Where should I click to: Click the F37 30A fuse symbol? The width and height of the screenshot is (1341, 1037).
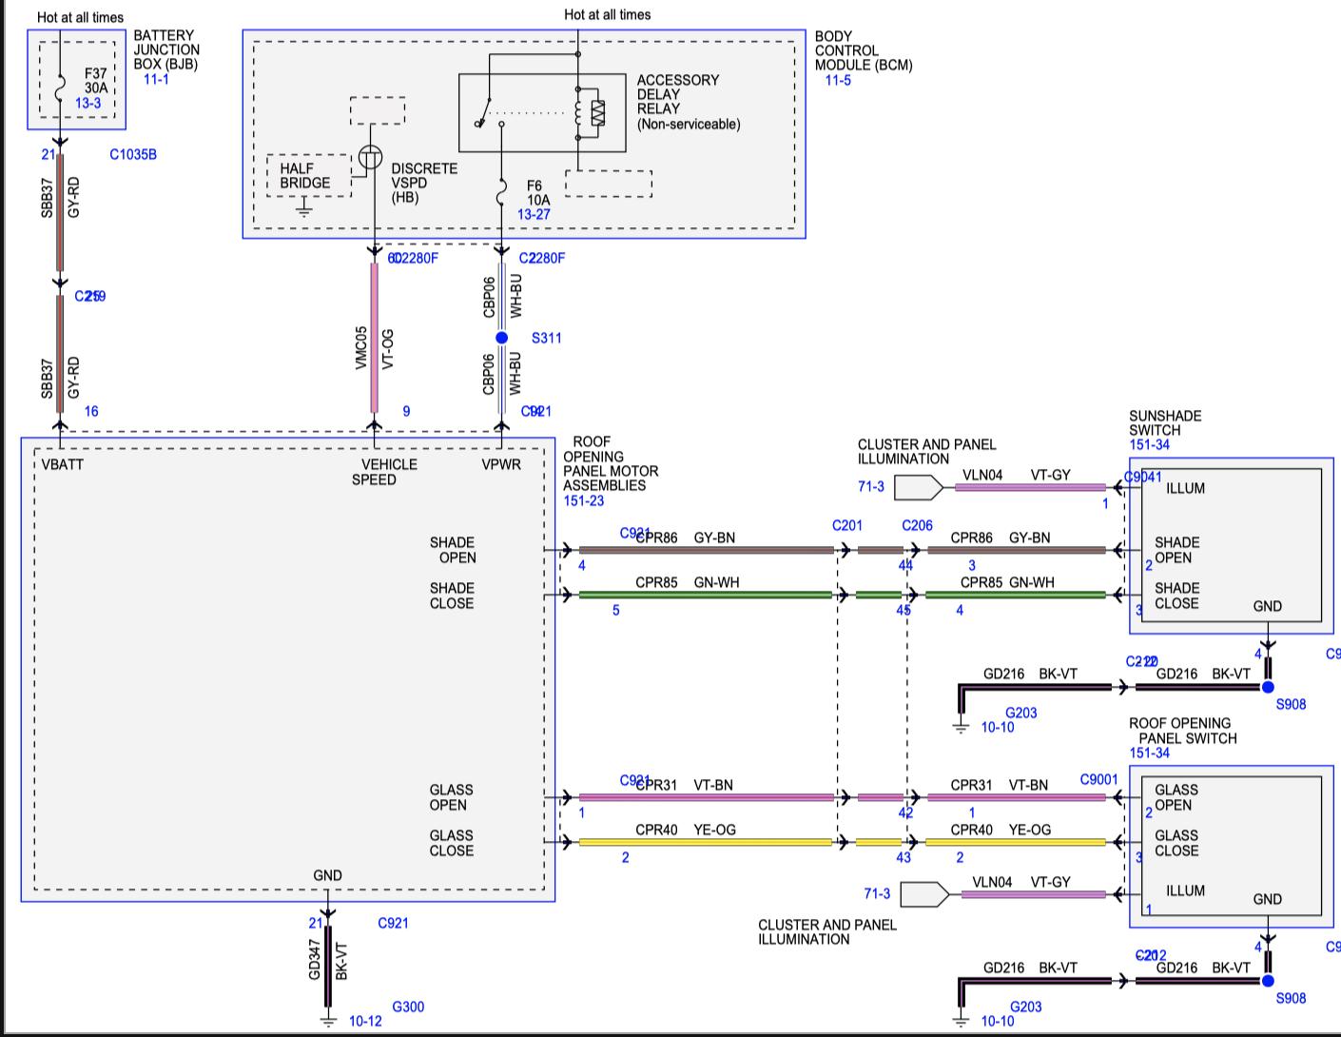pyautogui.click(x=60, y=87)
